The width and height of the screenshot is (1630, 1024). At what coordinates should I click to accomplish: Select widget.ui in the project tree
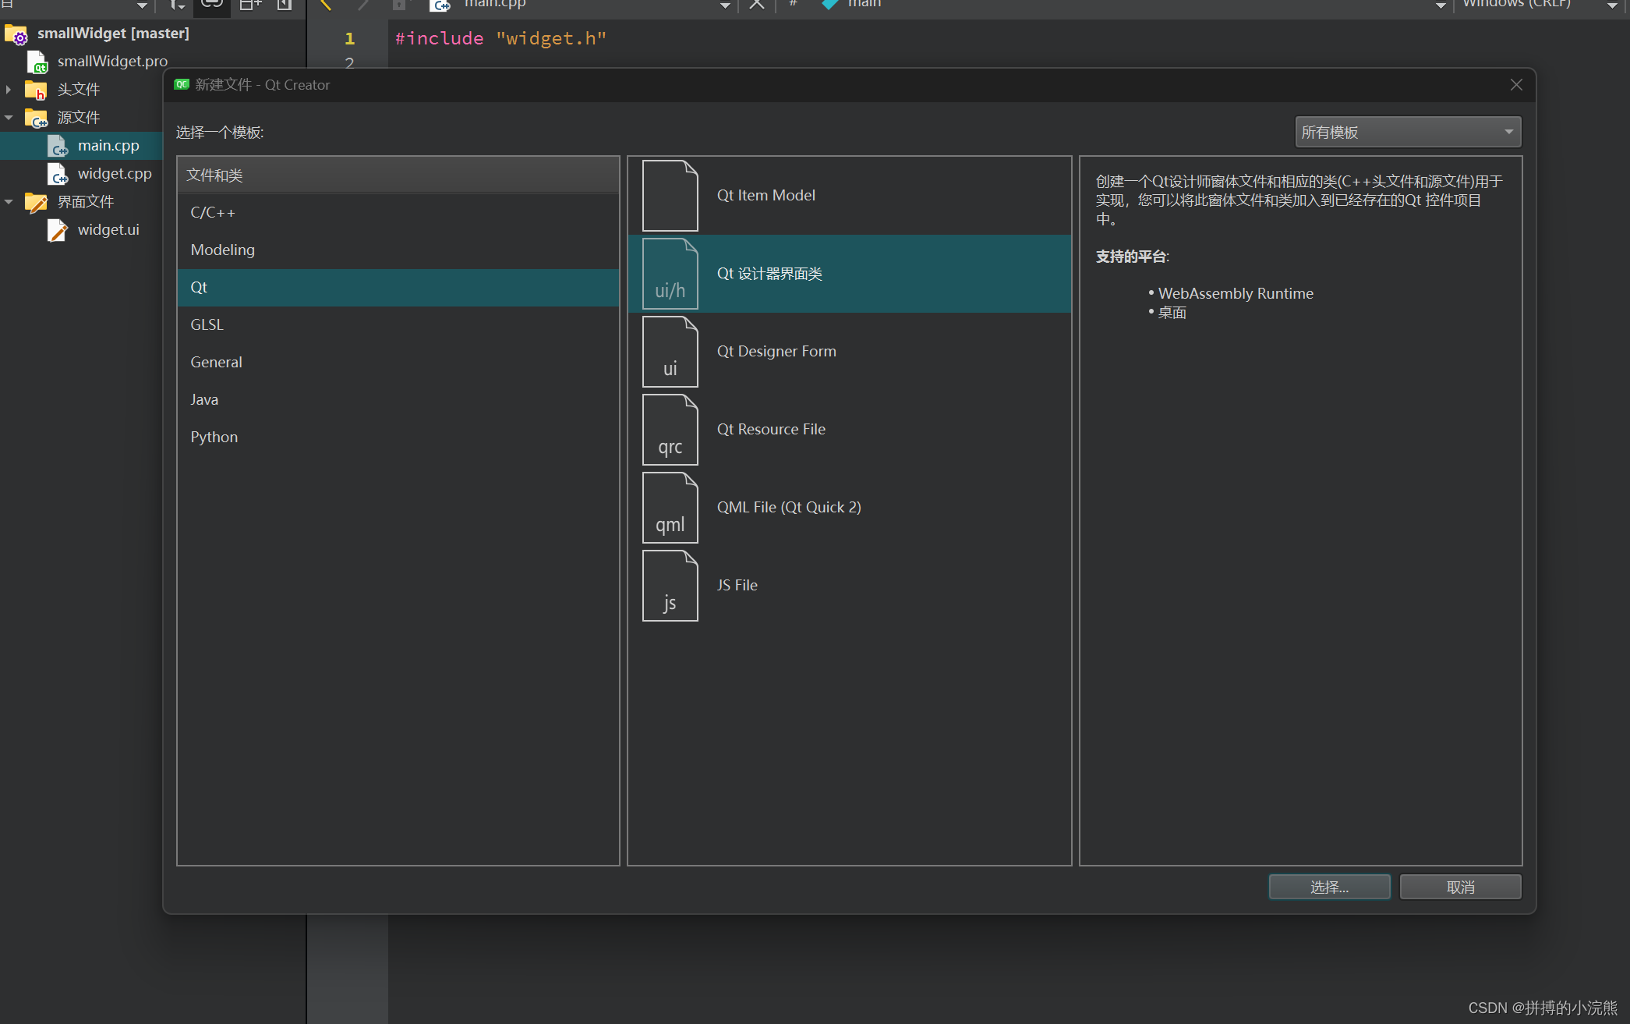(x=108, y=230)
